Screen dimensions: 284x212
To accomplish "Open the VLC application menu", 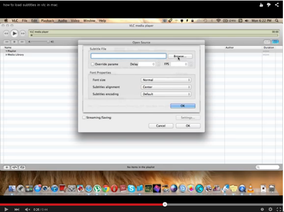I will click(15, 20).
